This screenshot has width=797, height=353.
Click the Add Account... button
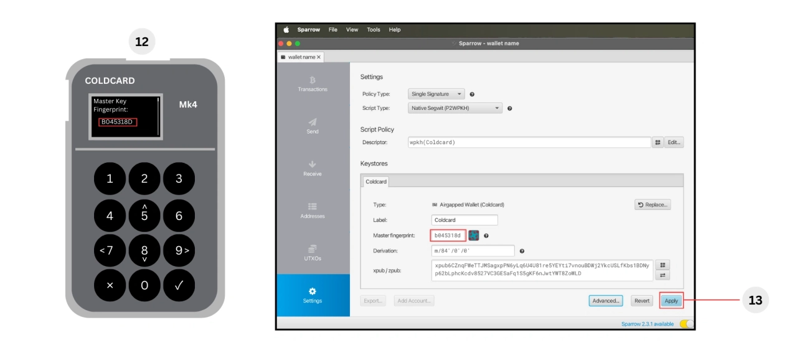point(414,301)
